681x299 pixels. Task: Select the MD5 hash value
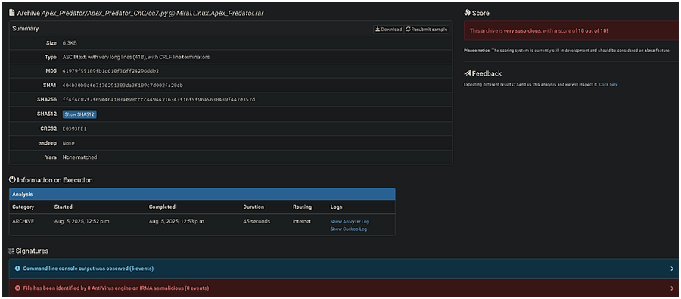110,71
